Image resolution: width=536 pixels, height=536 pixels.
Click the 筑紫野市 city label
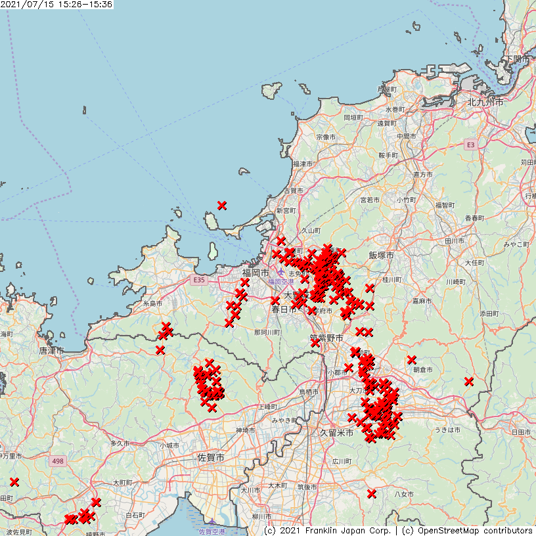tap(326, 338)
